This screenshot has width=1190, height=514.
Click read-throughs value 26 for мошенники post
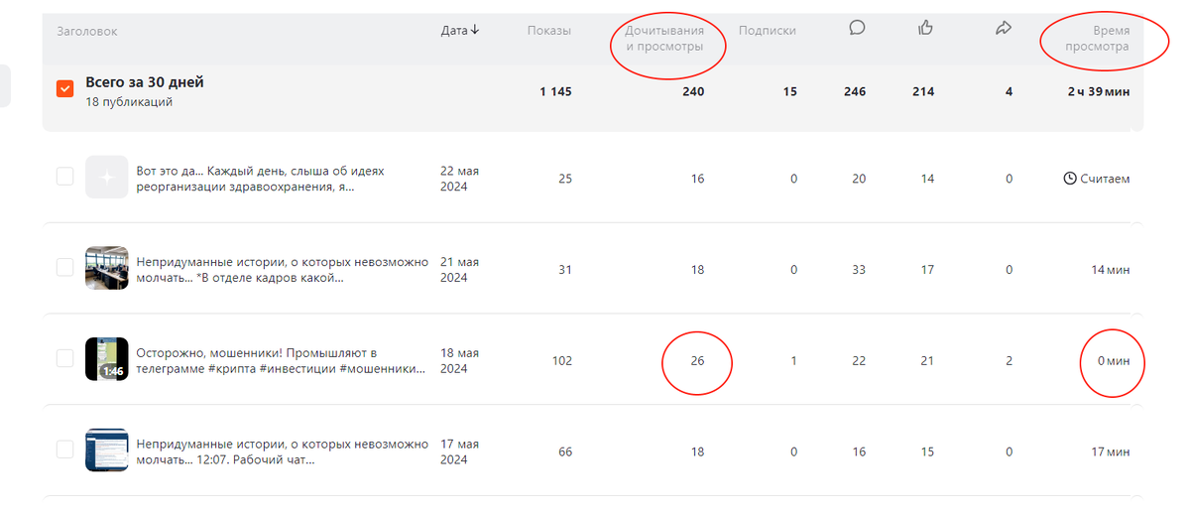[697, 361]
